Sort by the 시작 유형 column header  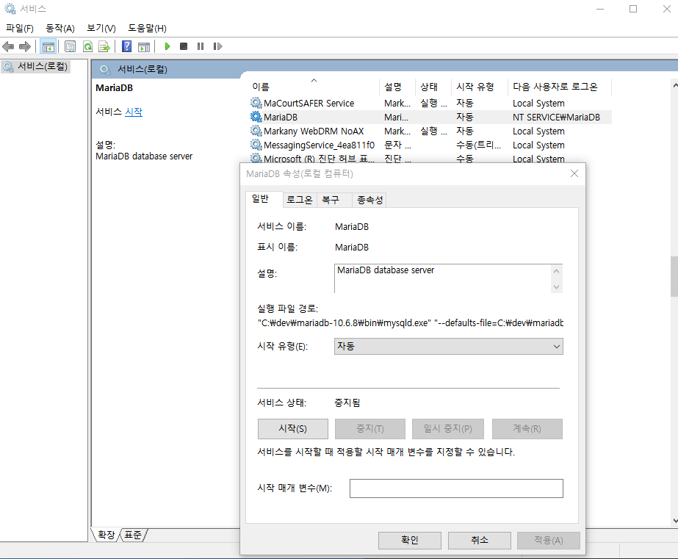pyautogui.click(x=479, y=87)
